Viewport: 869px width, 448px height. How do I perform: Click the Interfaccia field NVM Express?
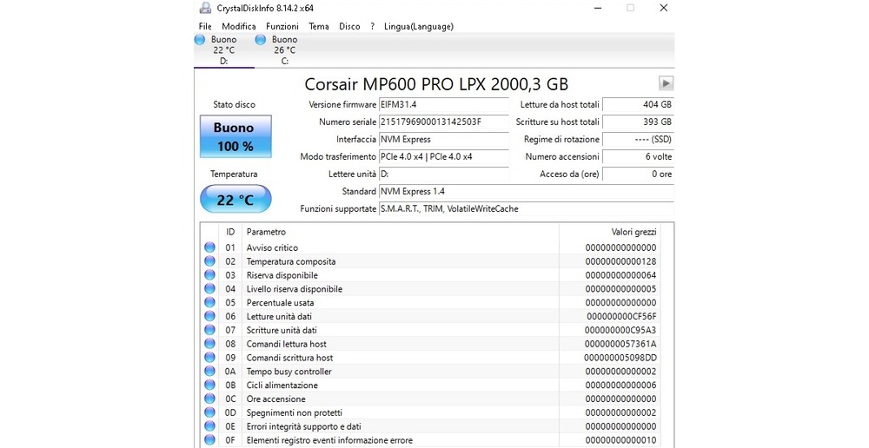coord(443,139)
